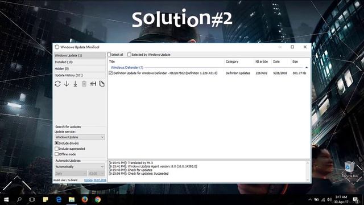This screenshot has width=364, height=205.
Task: Click the battery power tray icon
Action: pos(316,199)
